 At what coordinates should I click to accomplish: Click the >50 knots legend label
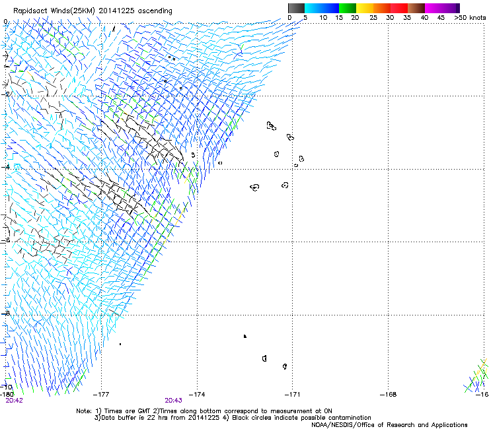pyautogui.click(x=470, y=18)
